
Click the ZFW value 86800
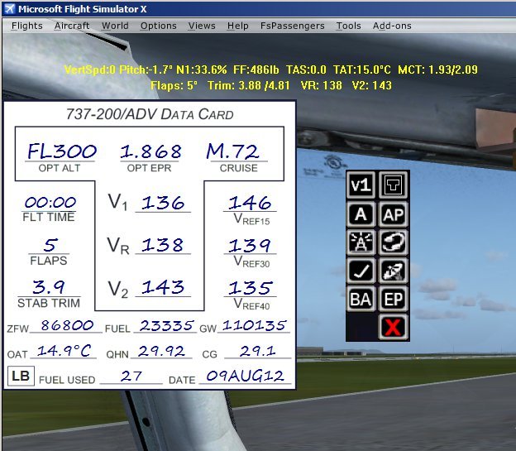tap(67, 325)
